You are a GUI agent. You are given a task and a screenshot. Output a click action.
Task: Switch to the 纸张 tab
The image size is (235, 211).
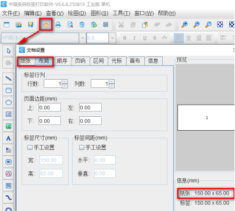26,61
